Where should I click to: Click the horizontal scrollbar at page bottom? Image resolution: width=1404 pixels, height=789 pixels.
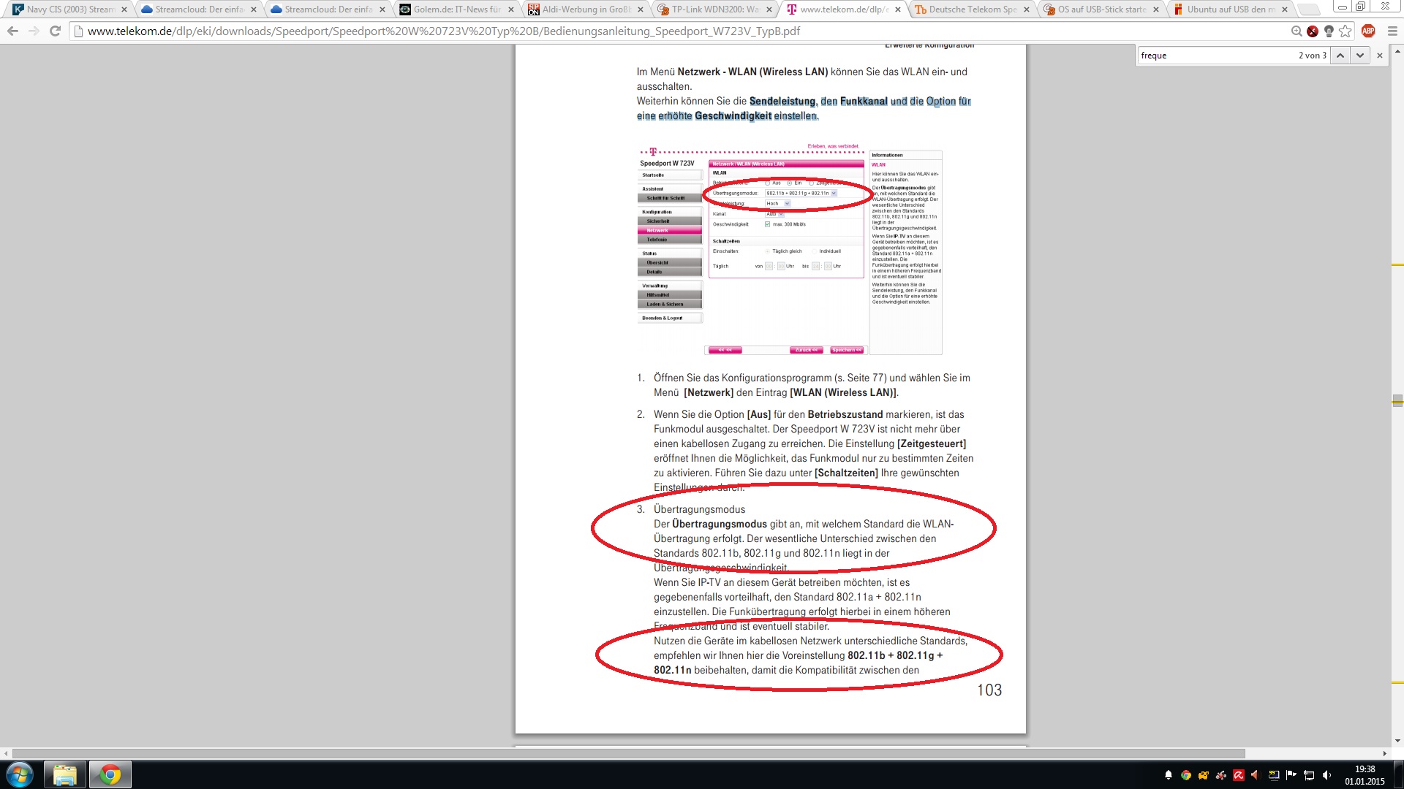tap(629, 753)
